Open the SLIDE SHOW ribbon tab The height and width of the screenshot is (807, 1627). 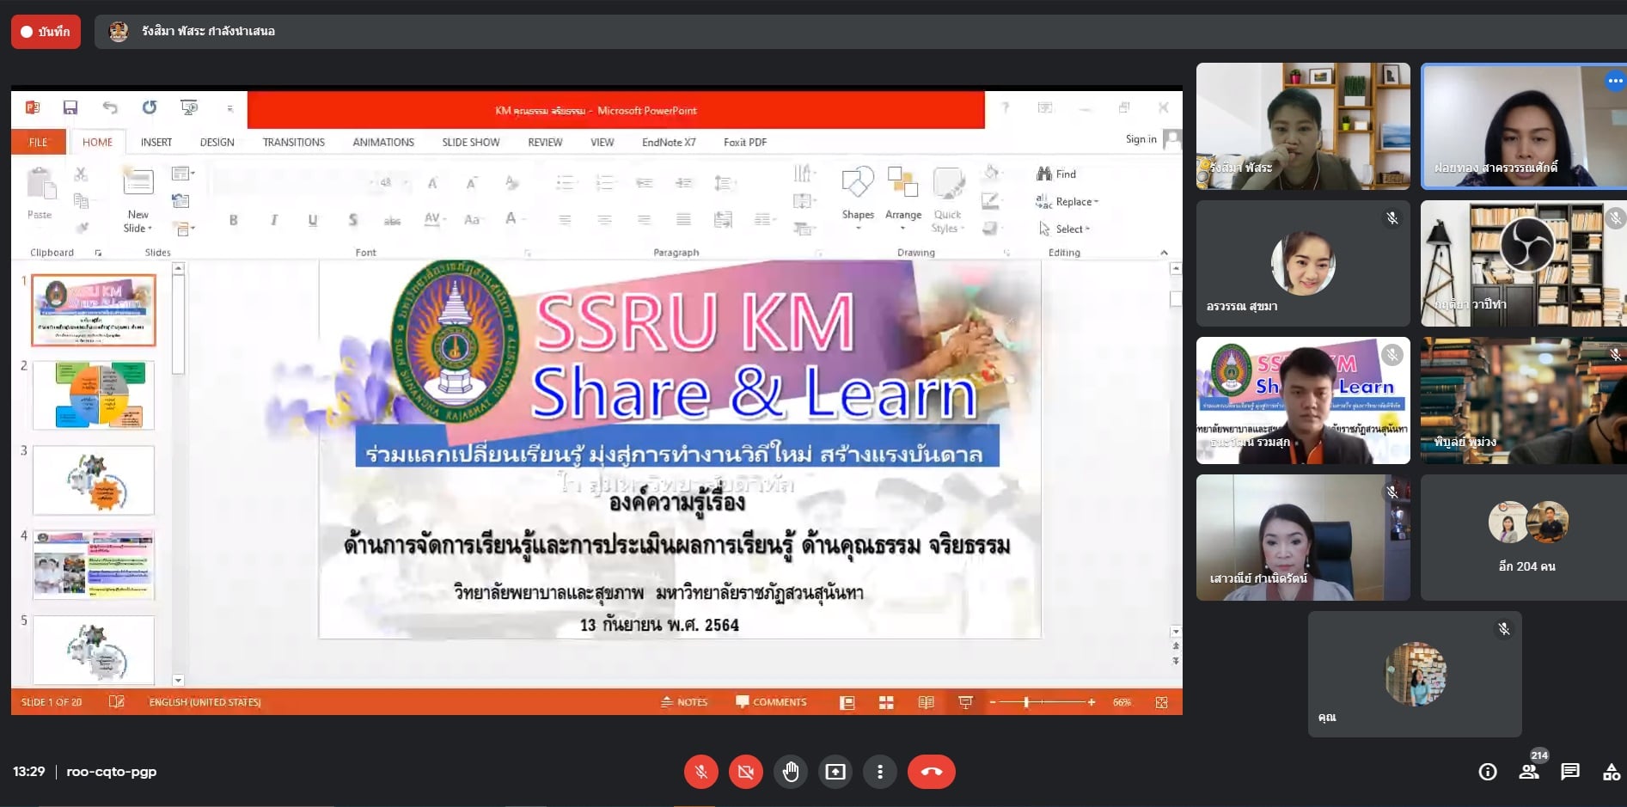[470, 143]
